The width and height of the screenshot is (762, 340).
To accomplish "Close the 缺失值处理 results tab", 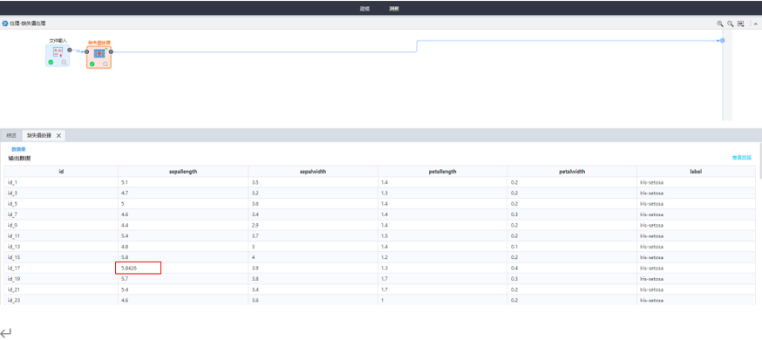I will click(58, 136).
